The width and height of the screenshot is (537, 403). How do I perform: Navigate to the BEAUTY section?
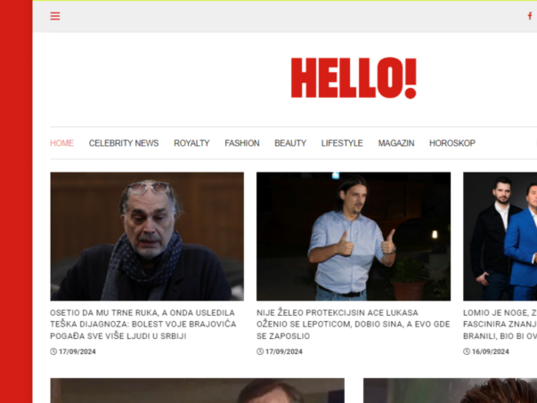coord(290,143)
